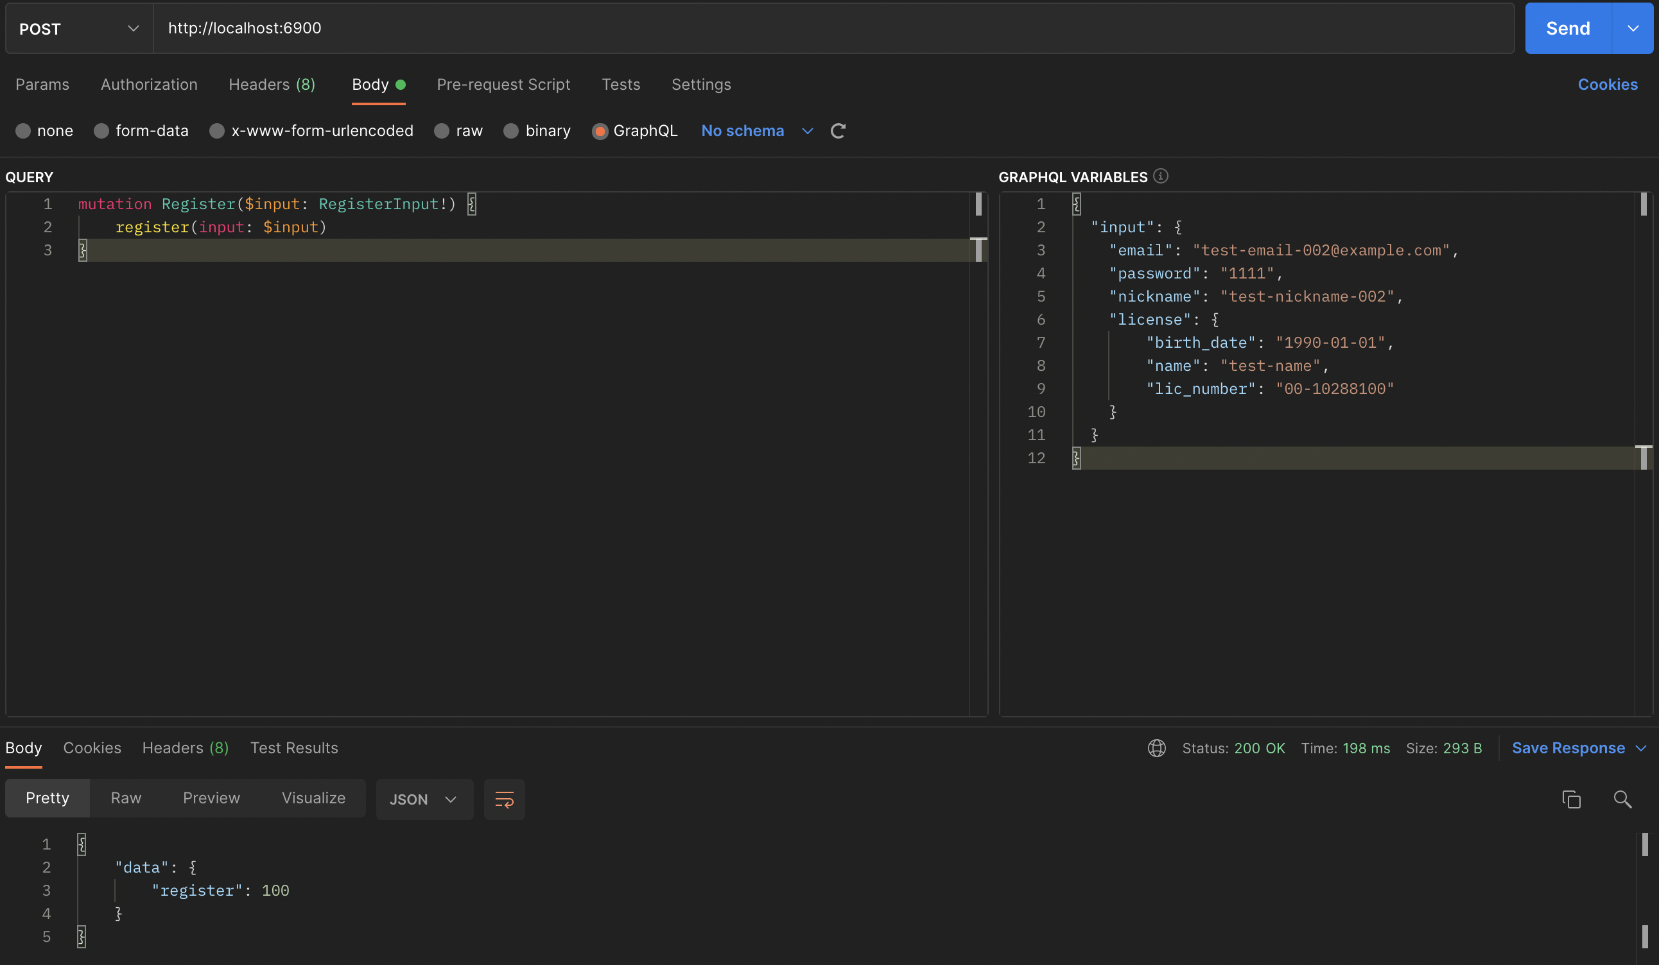
Task: Open the response Test Results tab
Action: tap(293, 748)
